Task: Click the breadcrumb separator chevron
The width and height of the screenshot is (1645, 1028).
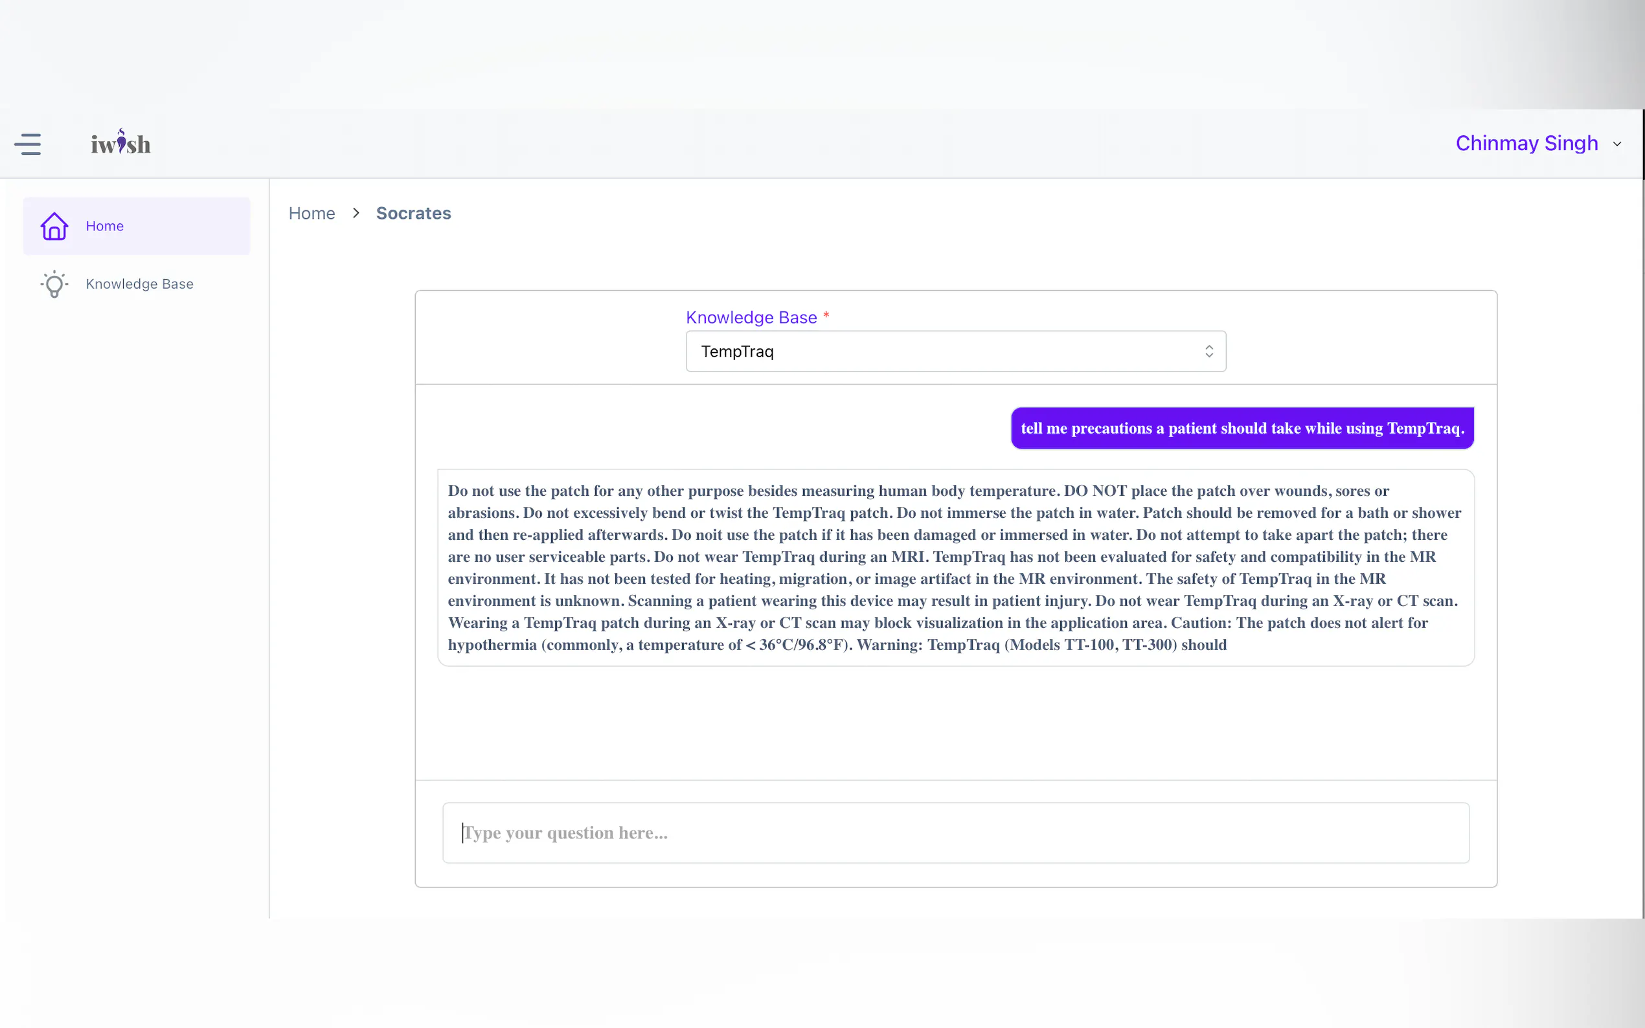Action: (x=356, y=214)
